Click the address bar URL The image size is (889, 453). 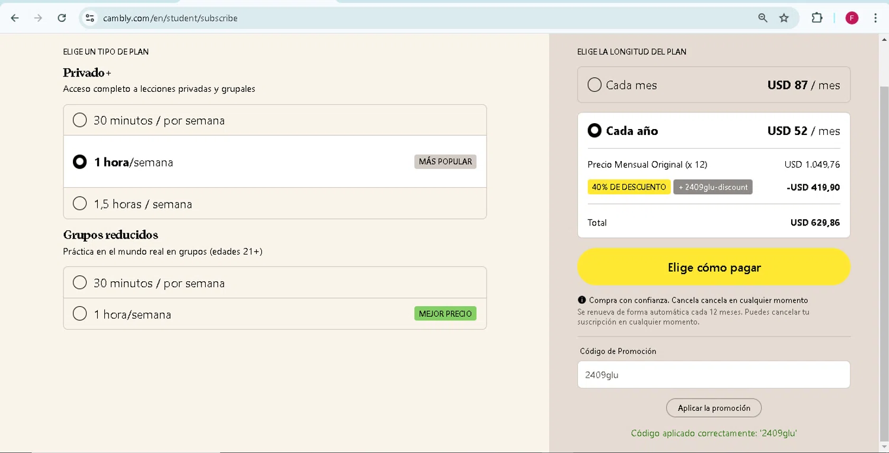pyautogui.click(x=170, y=18)
